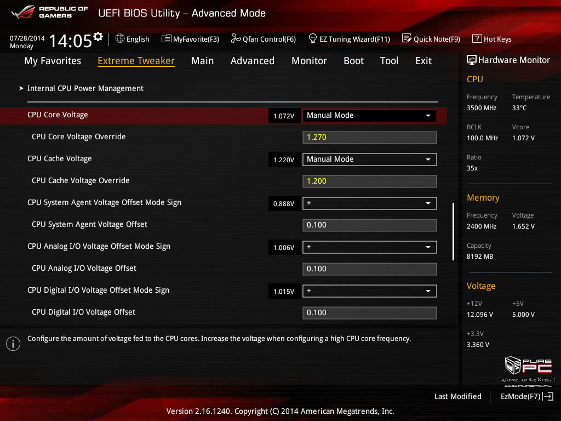View Last Modified settings
This screenshot has height=421, width=561.
pos(457,396)
